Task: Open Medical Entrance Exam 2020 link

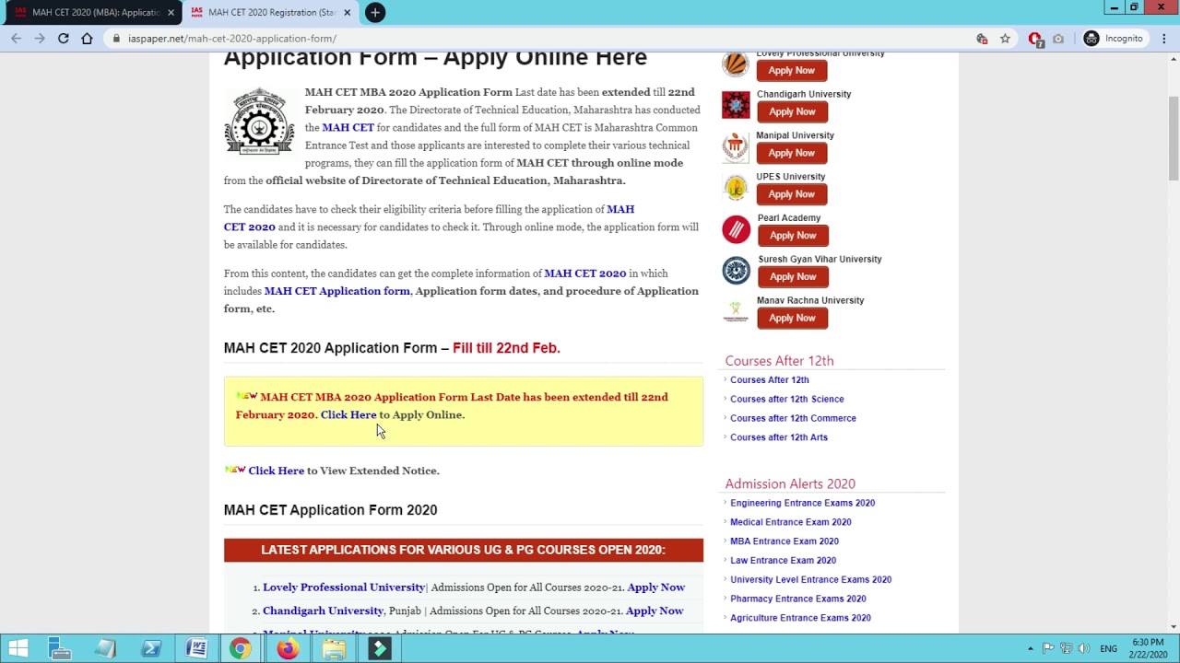Action: pos(790,522)
